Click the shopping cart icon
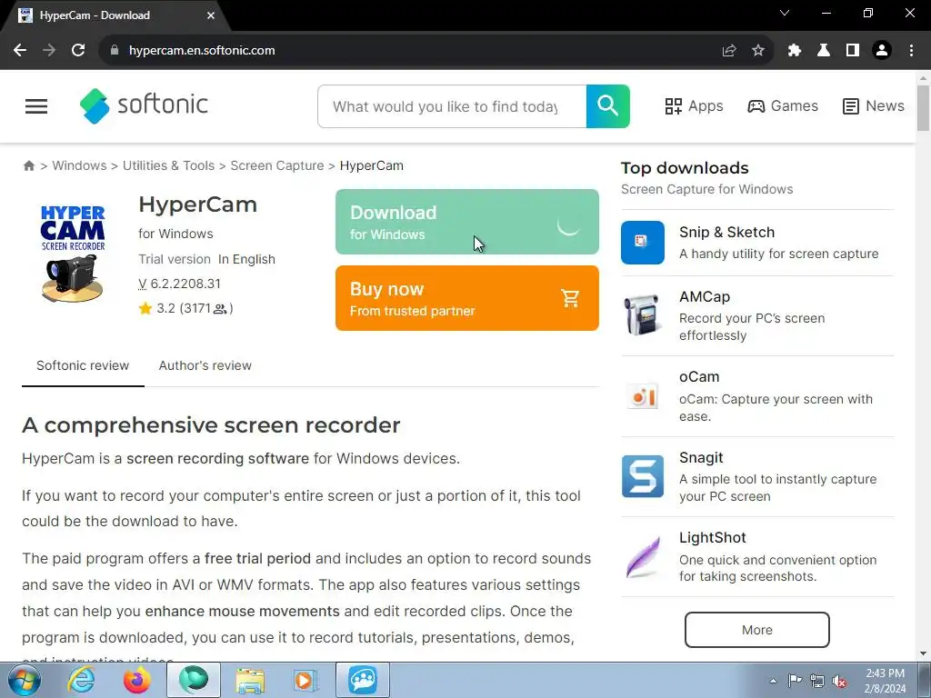 [570, 298]
